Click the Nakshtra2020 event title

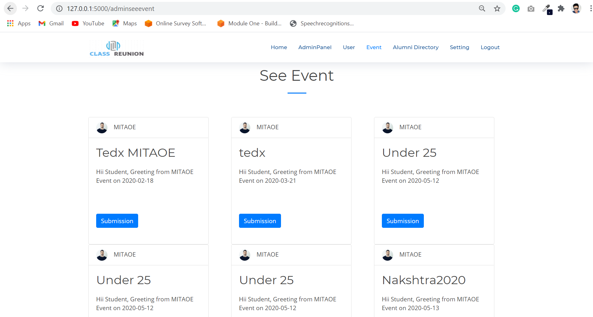(424, 280)
